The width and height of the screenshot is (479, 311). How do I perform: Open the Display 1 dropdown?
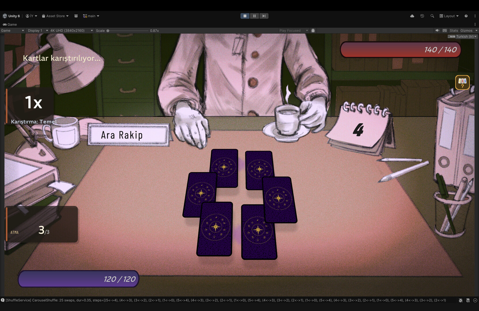point(37,31)
